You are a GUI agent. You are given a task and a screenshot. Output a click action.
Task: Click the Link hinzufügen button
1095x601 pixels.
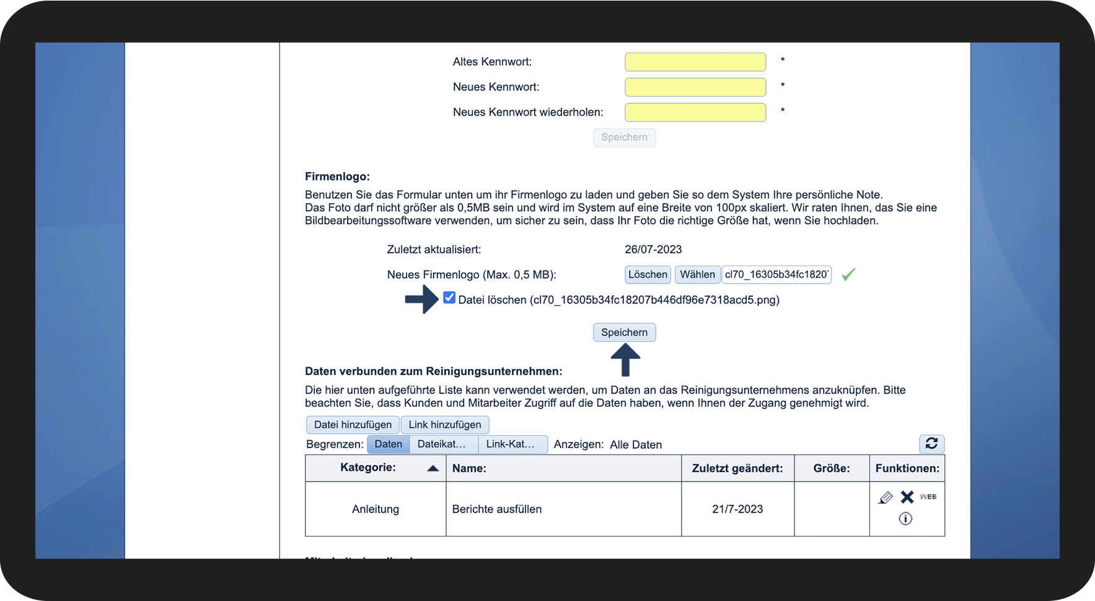[x=445, y=425]
